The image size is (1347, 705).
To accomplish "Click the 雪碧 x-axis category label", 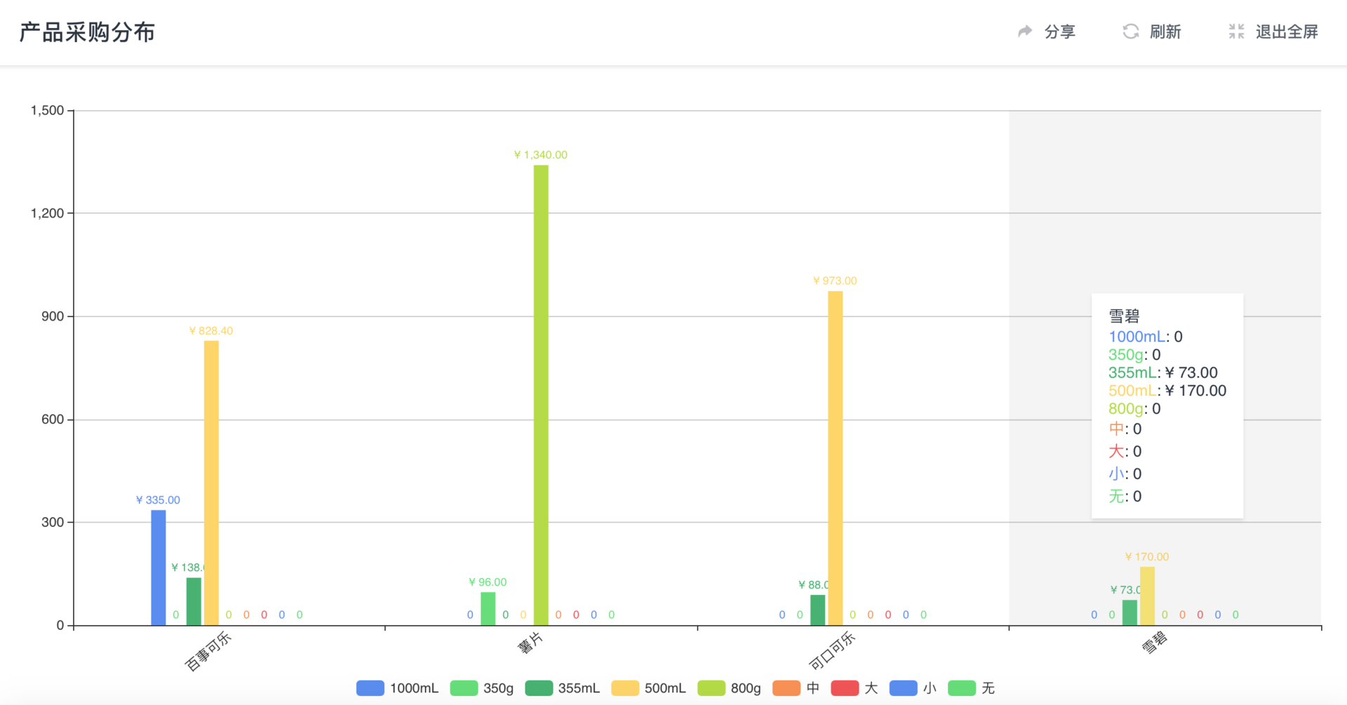I will (1155, 643).
